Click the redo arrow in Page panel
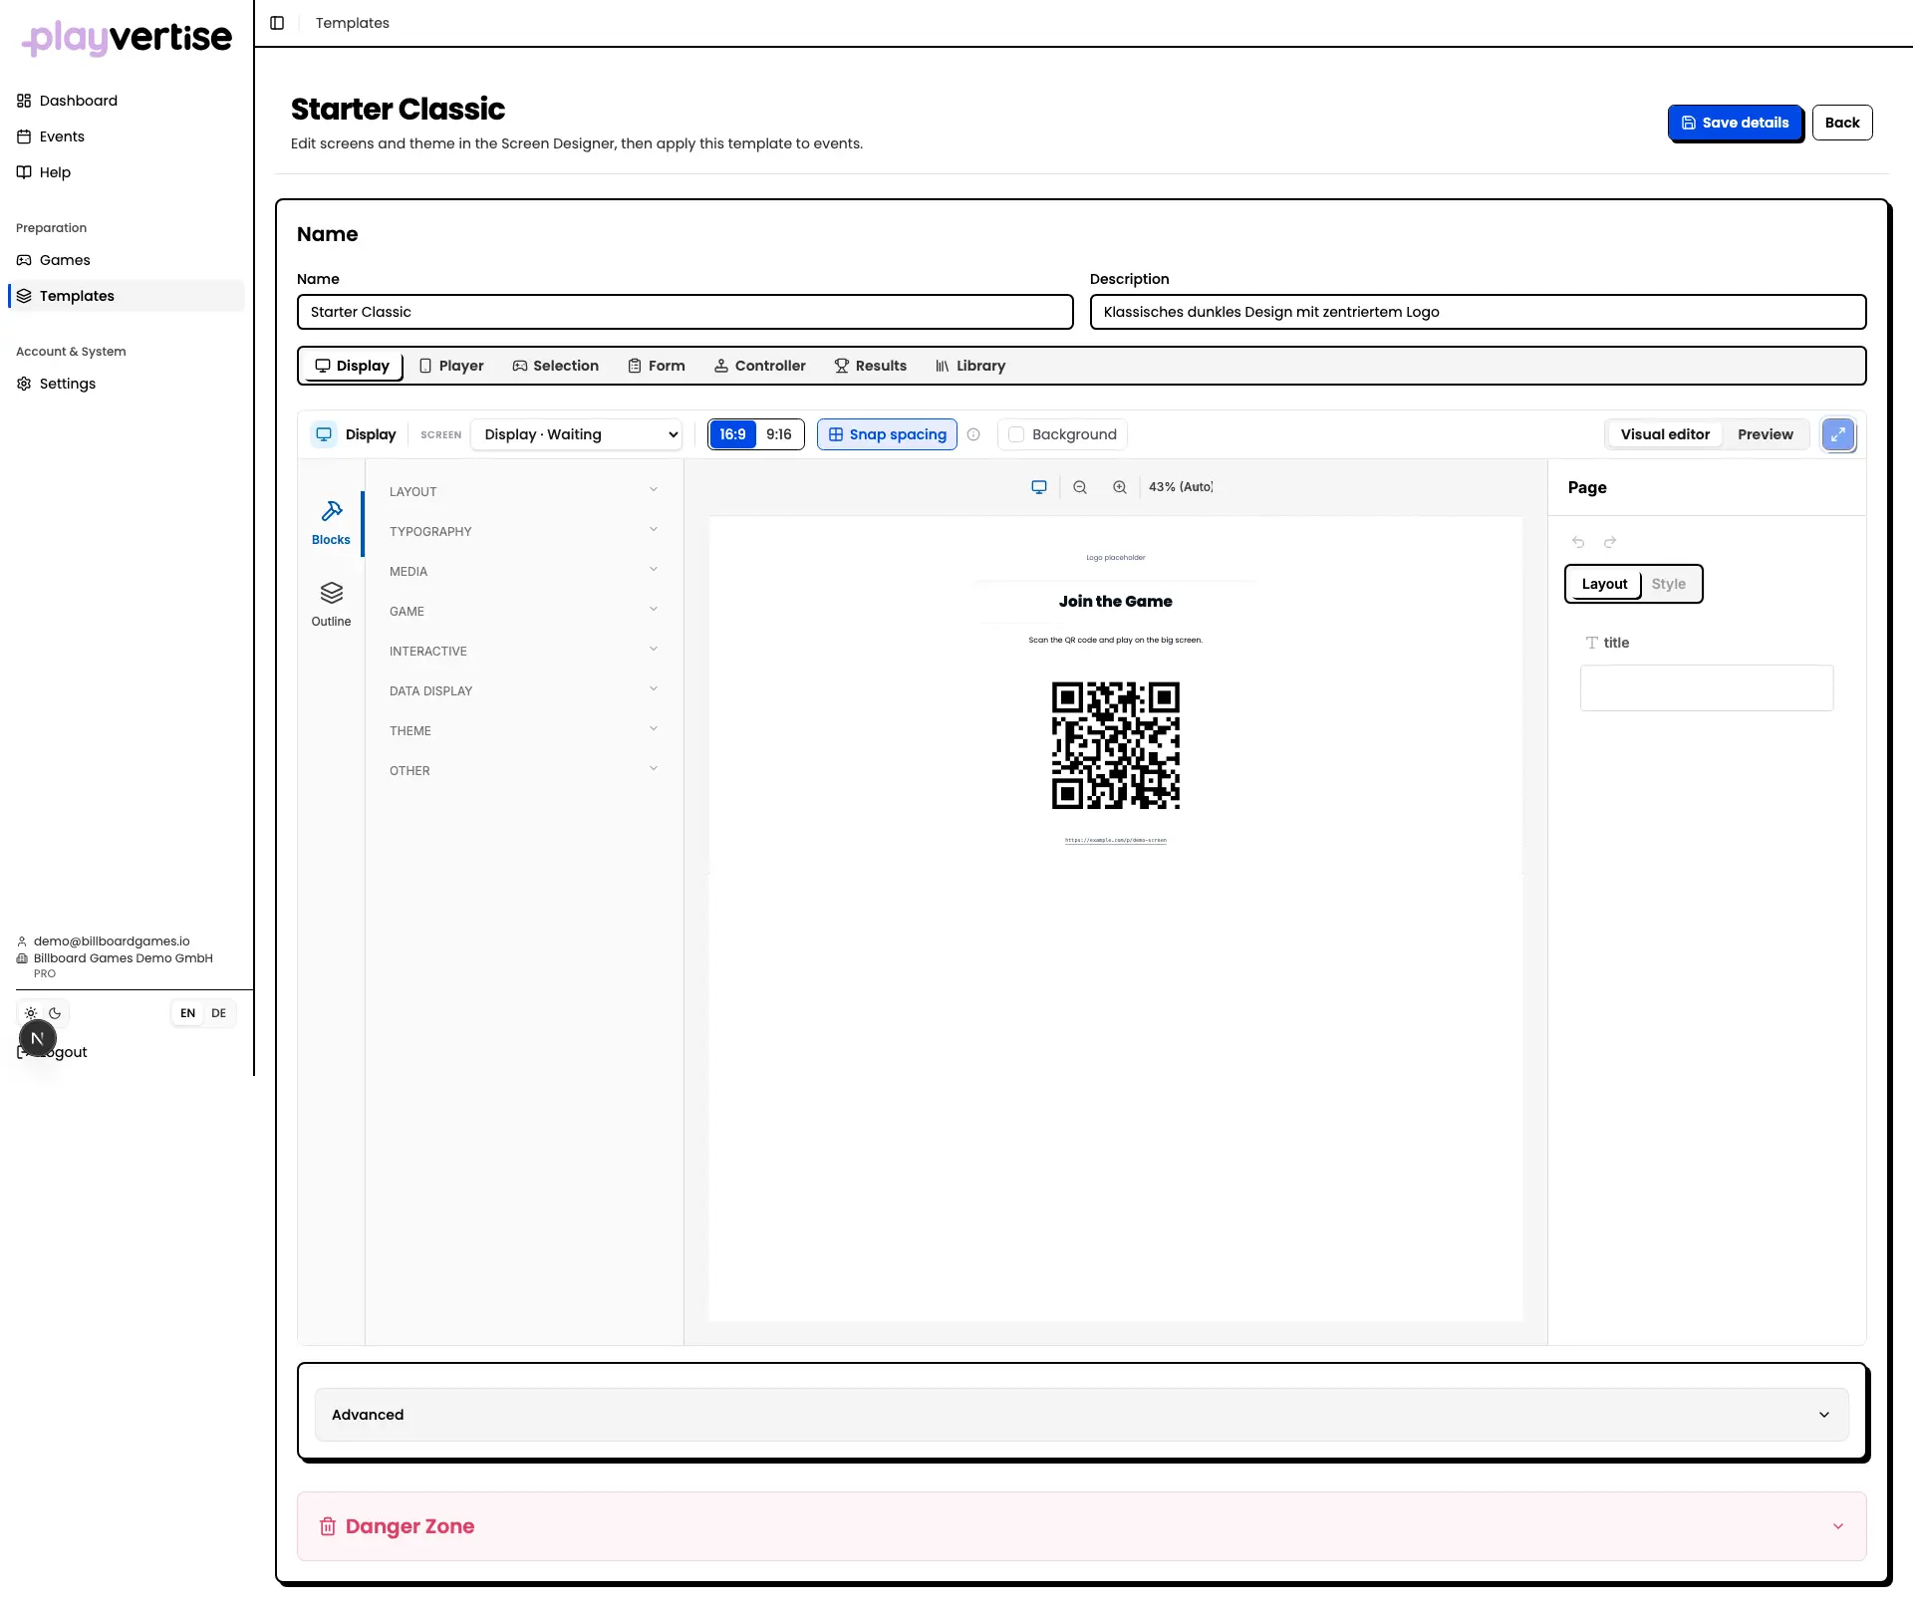 click(x=1610, y=542)
